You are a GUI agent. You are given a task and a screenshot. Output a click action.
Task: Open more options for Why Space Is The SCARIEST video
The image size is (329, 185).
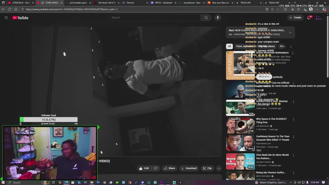[x=293, y=119]
